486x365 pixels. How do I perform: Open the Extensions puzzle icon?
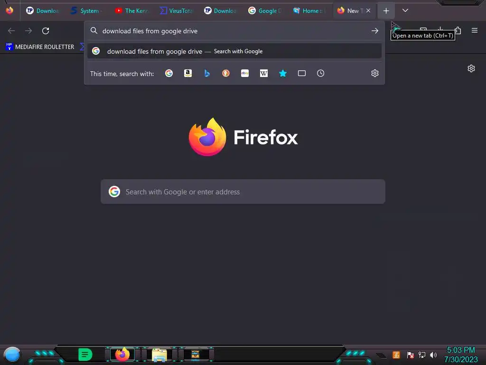tap(458, 30)
